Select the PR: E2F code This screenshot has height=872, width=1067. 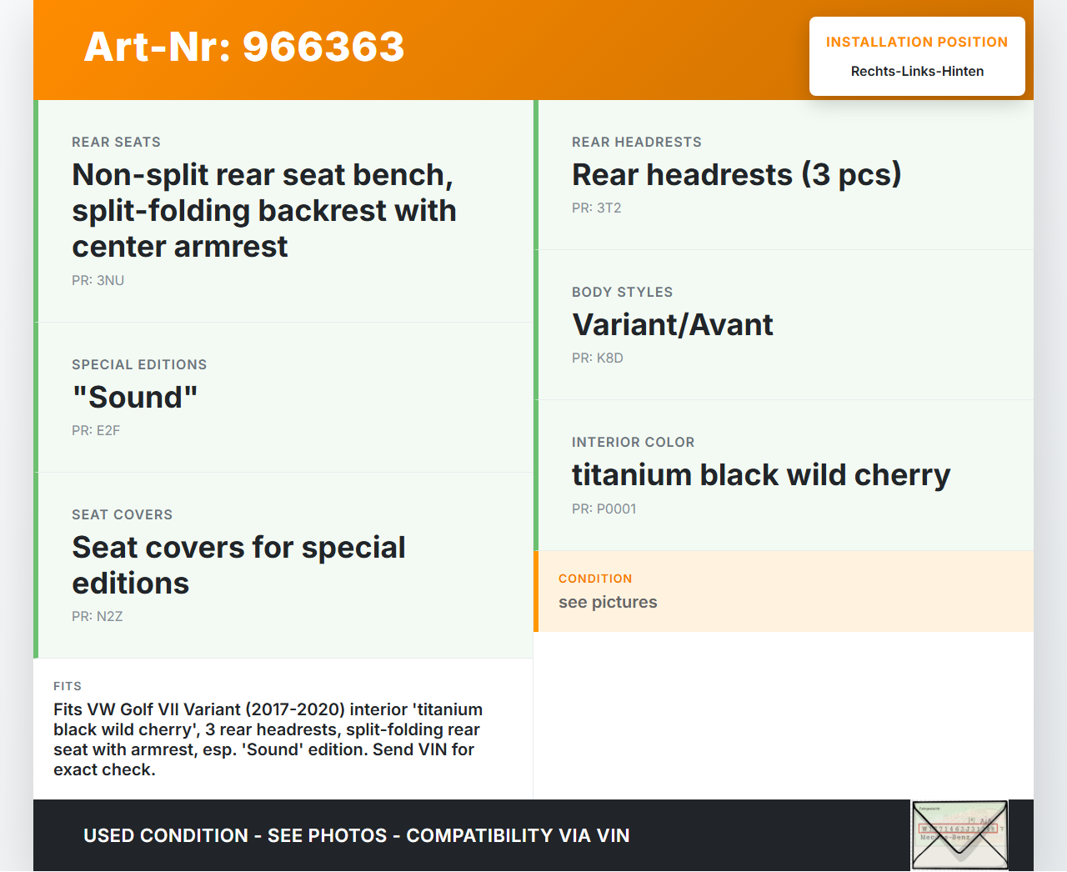click(x=96, y=431)
